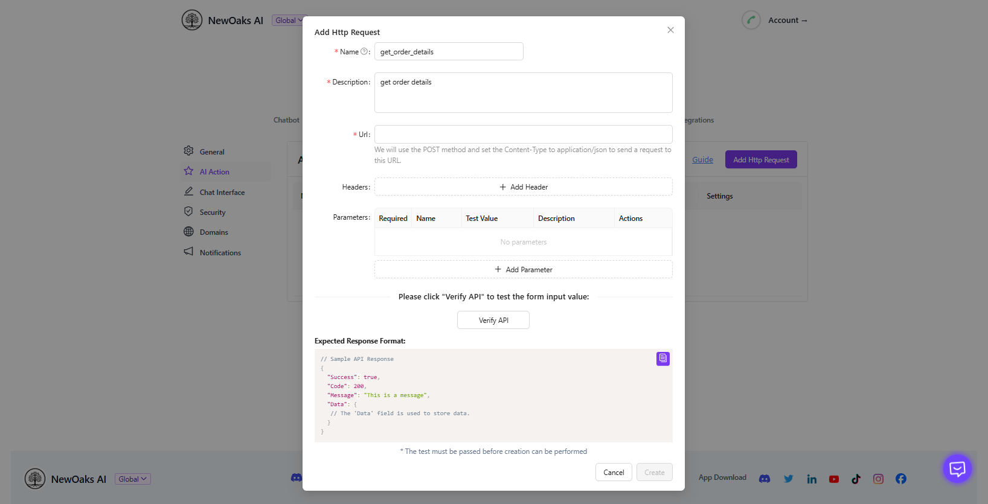Select the Chatbot tab
The width and height of the screenshot is (988, 504).
286,120
